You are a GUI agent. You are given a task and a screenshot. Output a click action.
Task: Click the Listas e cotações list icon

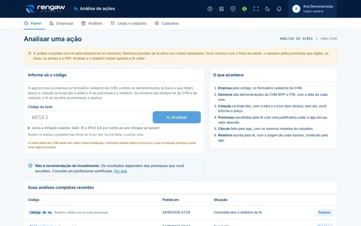click(x=112, y=23)
